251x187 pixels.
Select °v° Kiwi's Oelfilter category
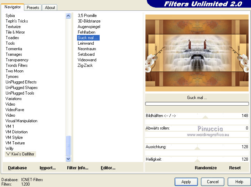click(x=20, y=154)
